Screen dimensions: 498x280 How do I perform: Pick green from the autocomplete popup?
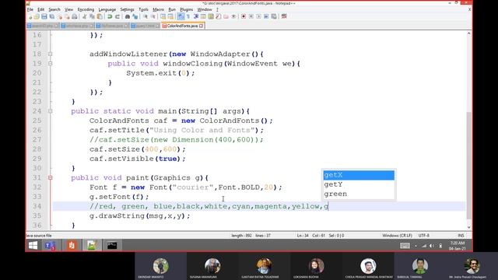tap(359, 194)
